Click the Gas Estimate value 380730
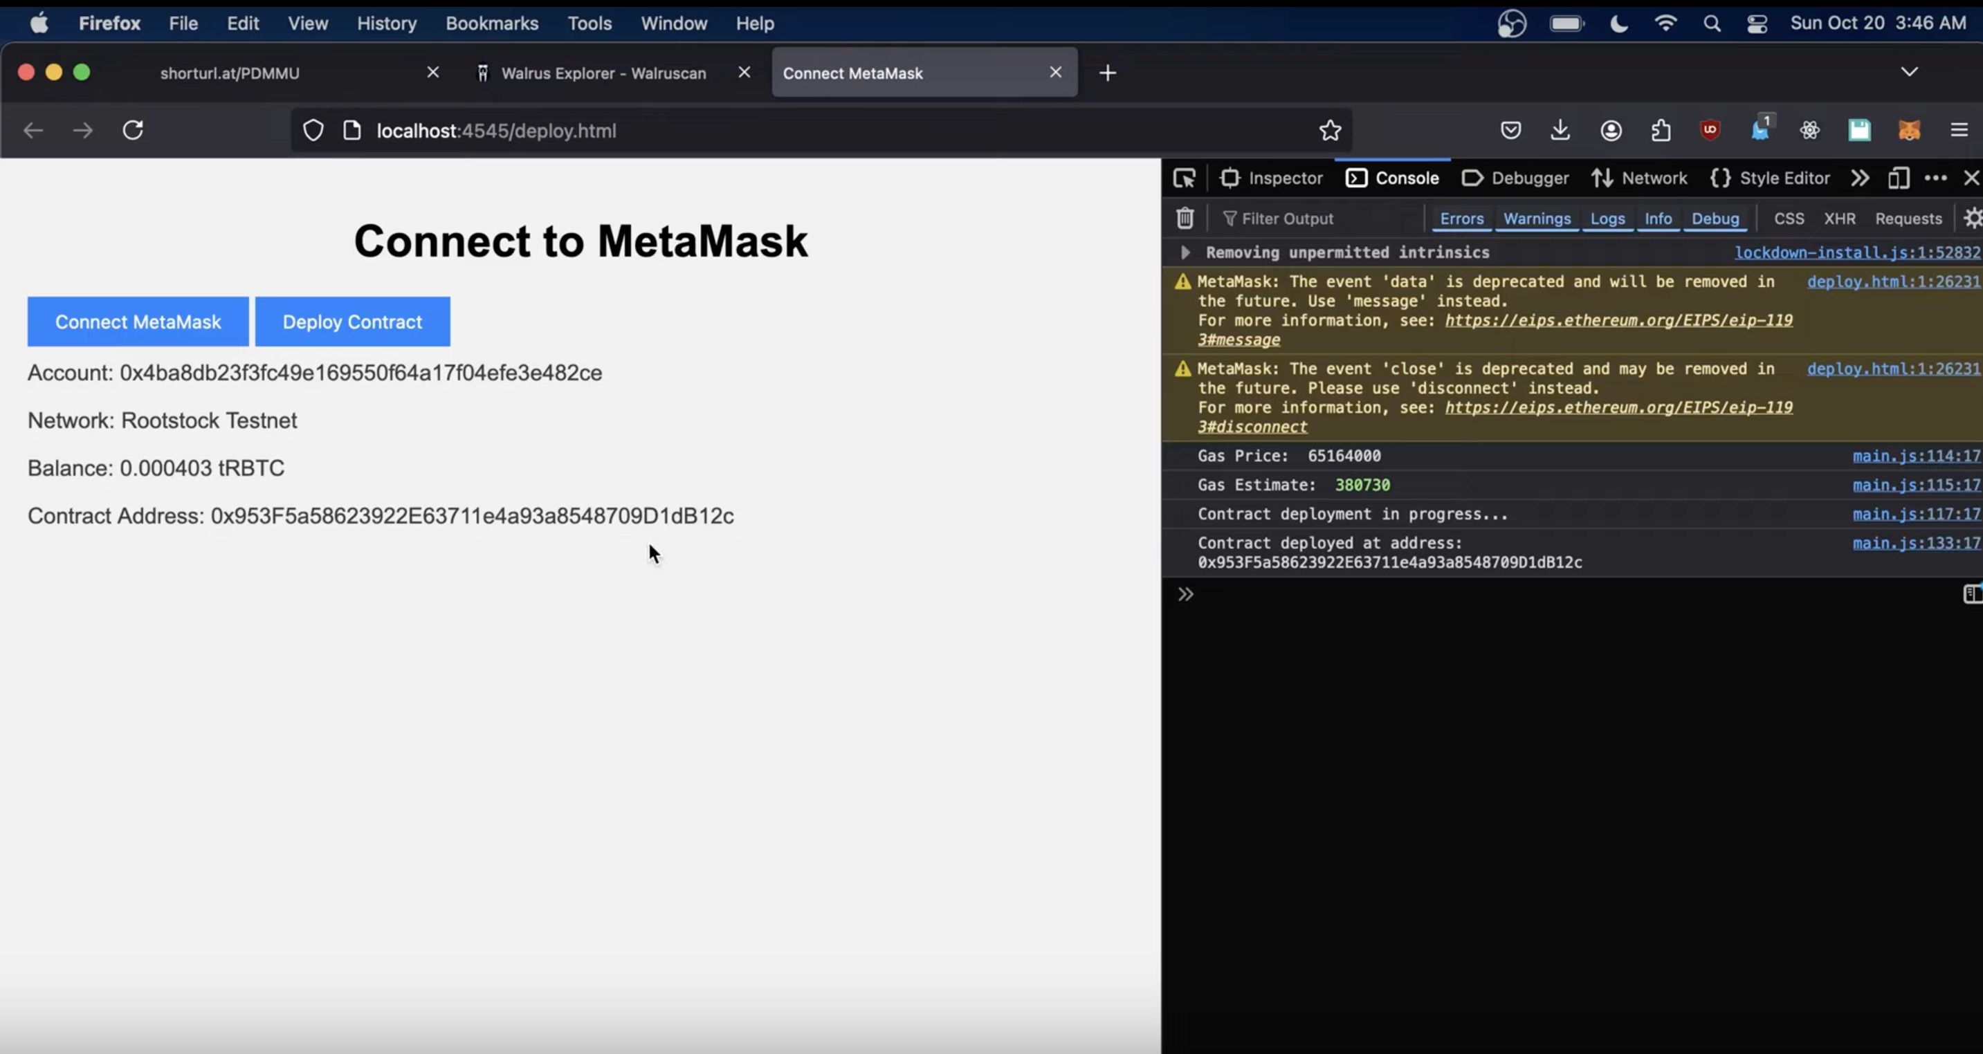Screen dimensions: 1983x1054 (x=1362, y=486)
